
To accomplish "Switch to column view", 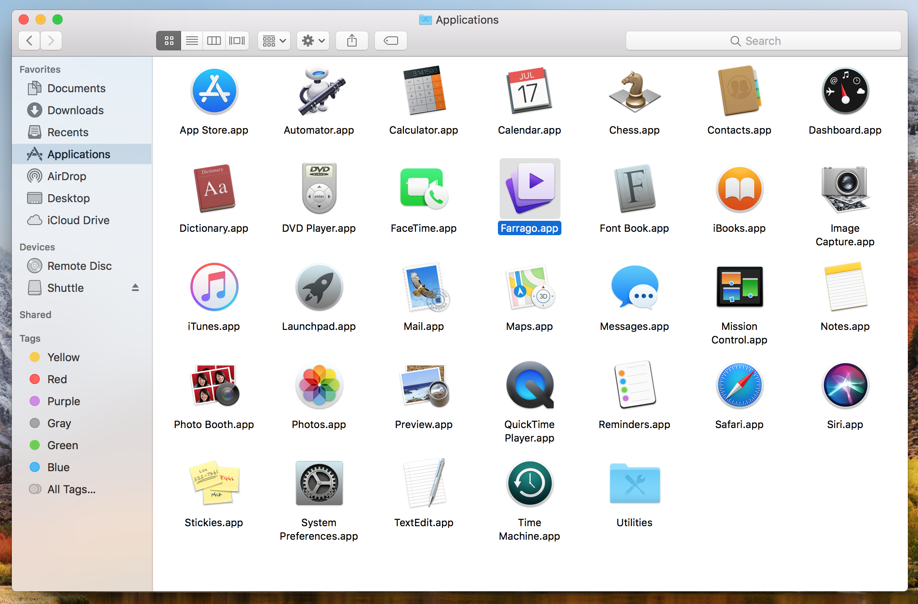I will (x=214, y=41).
